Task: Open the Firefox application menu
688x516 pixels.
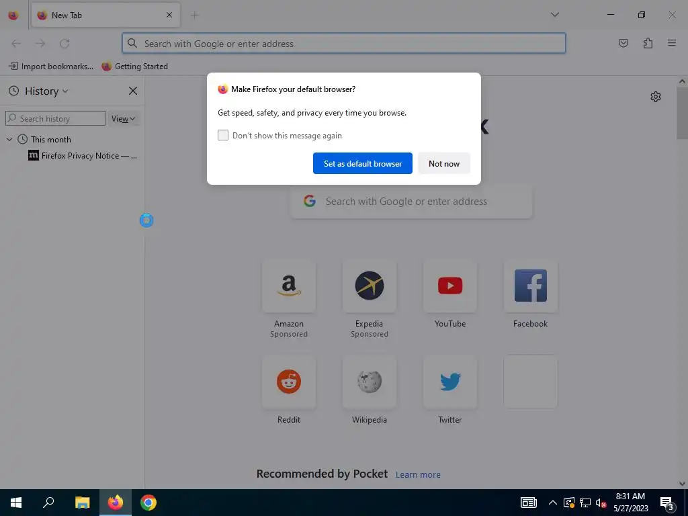Action: [x=671, y=43]
